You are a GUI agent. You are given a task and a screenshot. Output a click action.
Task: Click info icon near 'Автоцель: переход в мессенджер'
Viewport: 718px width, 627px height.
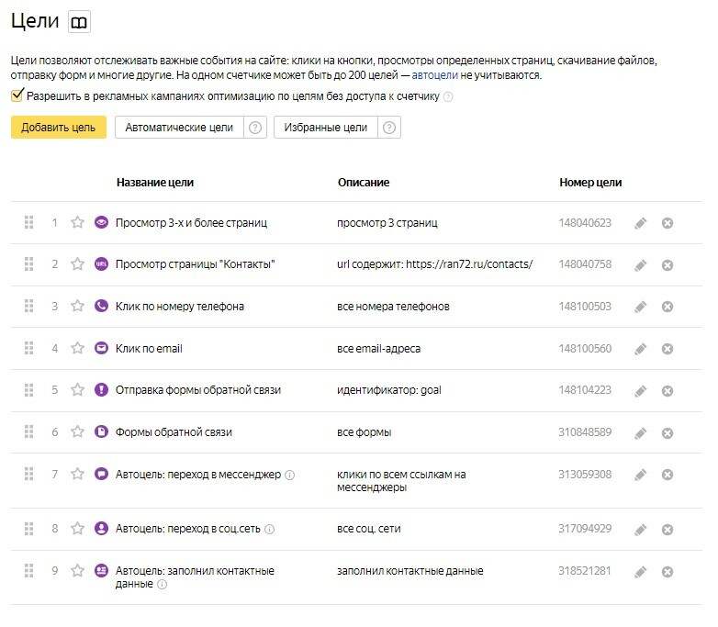point(290,476)
